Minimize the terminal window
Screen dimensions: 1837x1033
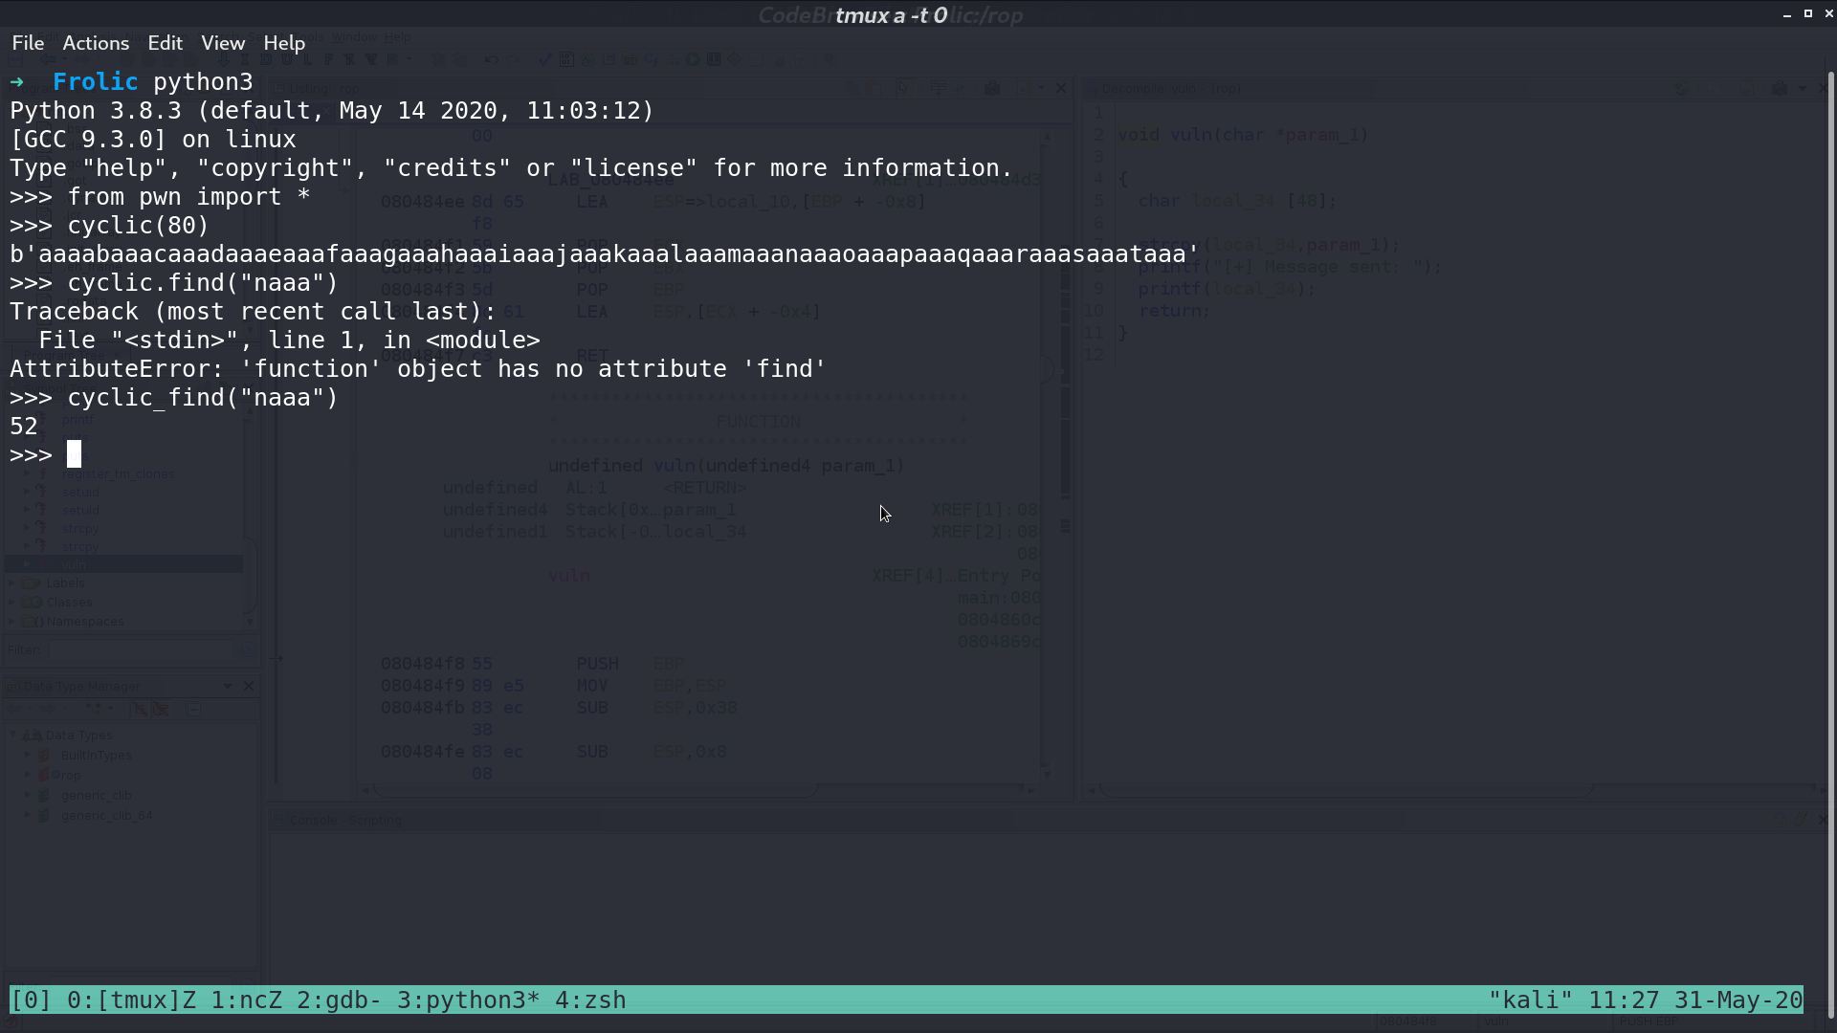point(1786,14)
